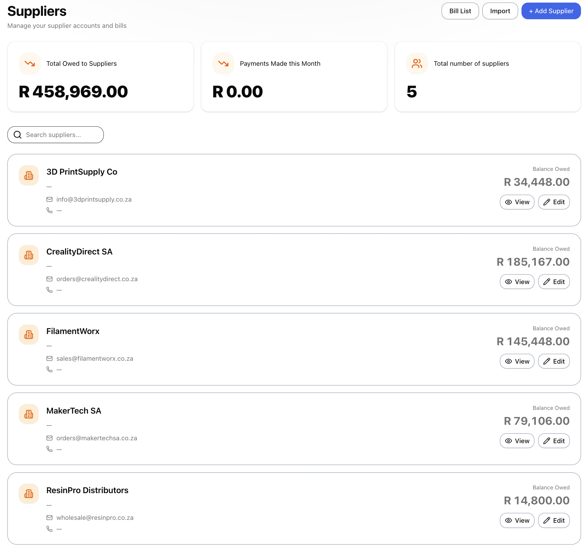This screenshot has height=552, width=585.
Task: View the MakerTech SA supplier
Action: (517, 441)
